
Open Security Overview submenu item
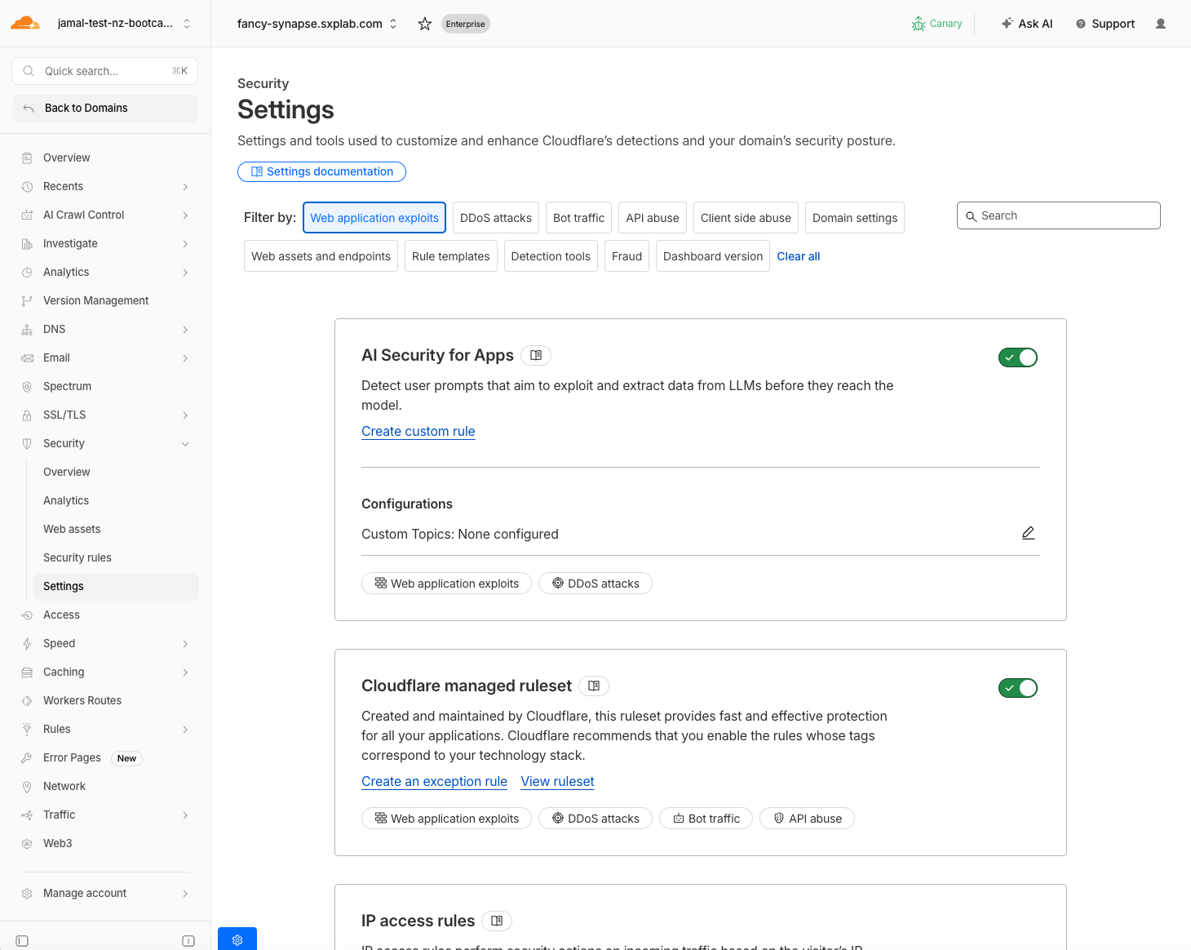pyautogui.click(x=67, y=472)
